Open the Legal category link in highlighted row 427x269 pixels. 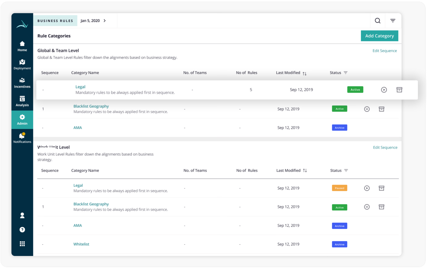(80, 87)
